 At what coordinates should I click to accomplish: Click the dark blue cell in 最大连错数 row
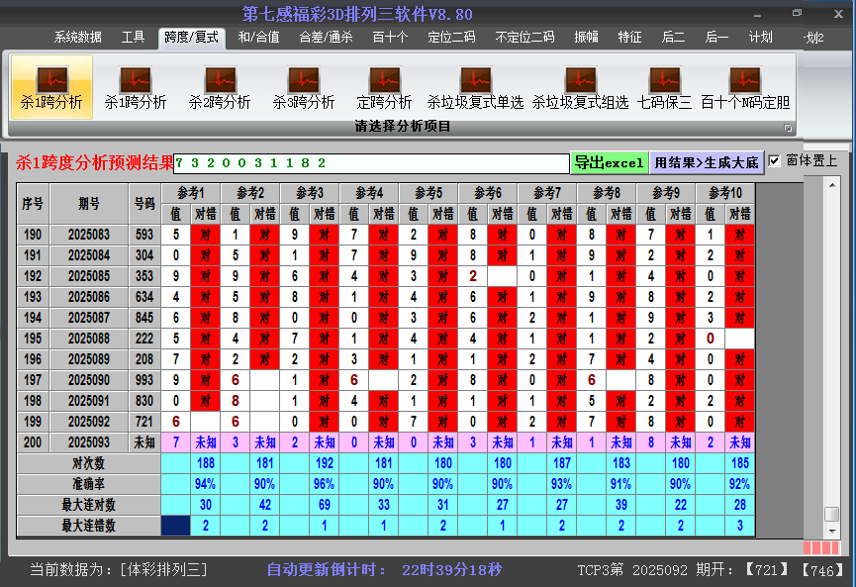pos(176,526)
